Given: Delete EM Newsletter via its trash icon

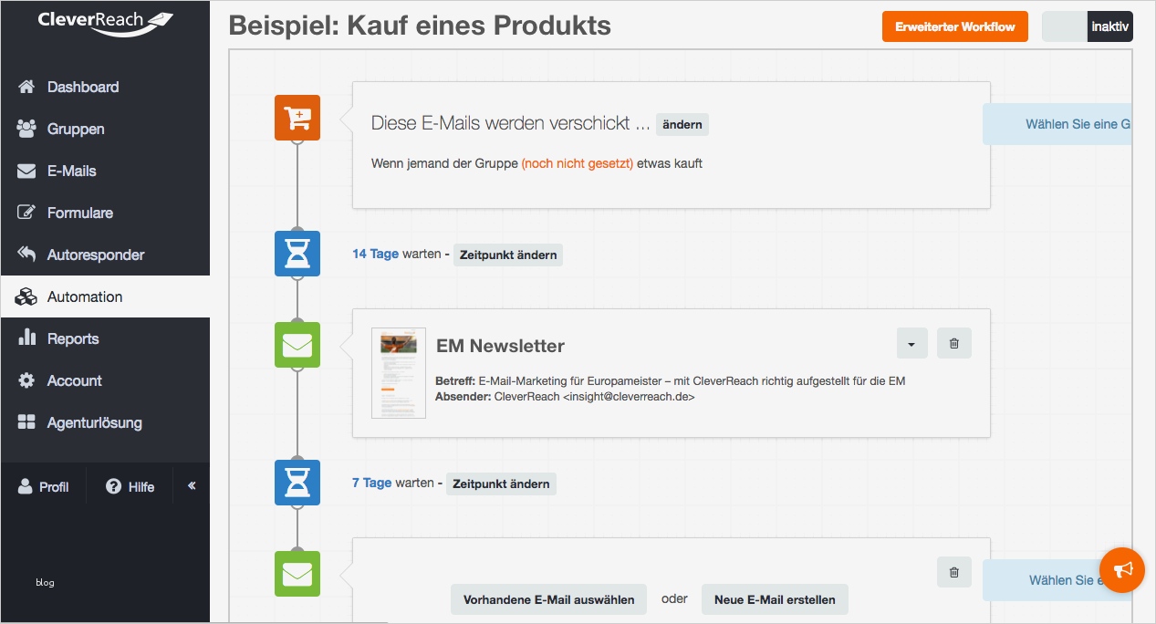Looking at the screenshot, I should coord(953,343).
